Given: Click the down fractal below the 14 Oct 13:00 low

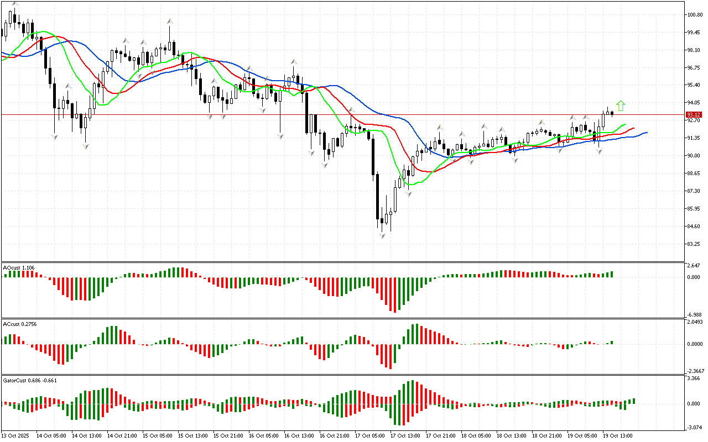Looking at the screenshot, I should coord(86,146).
